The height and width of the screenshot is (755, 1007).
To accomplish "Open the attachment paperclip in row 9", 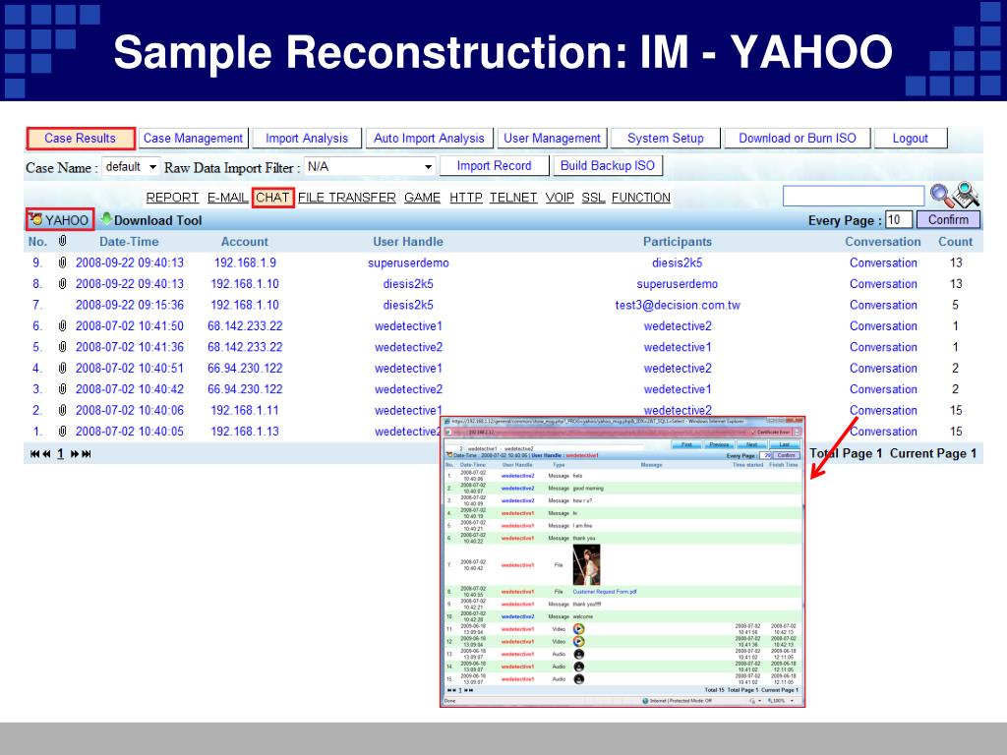I will (x=62, y=262).
